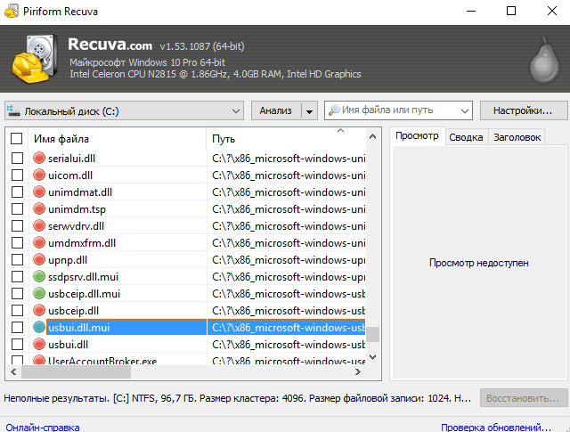Click the file list vertical scrollbar thumb
This screenshot has height=432, width=570.
374,335
